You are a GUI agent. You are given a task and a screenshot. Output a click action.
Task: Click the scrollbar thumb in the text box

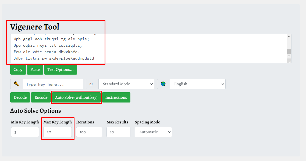click(x=289, y=52)
